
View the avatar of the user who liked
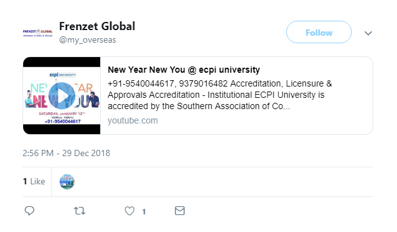pos(67,182)
